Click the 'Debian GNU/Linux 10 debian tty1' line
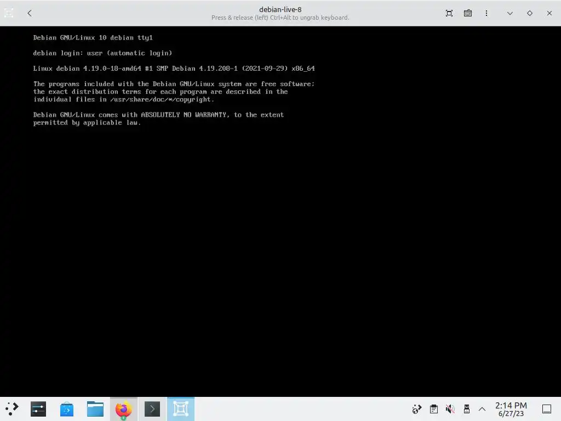The width and height of the screenshot is (561, 421). click(93, 38)
